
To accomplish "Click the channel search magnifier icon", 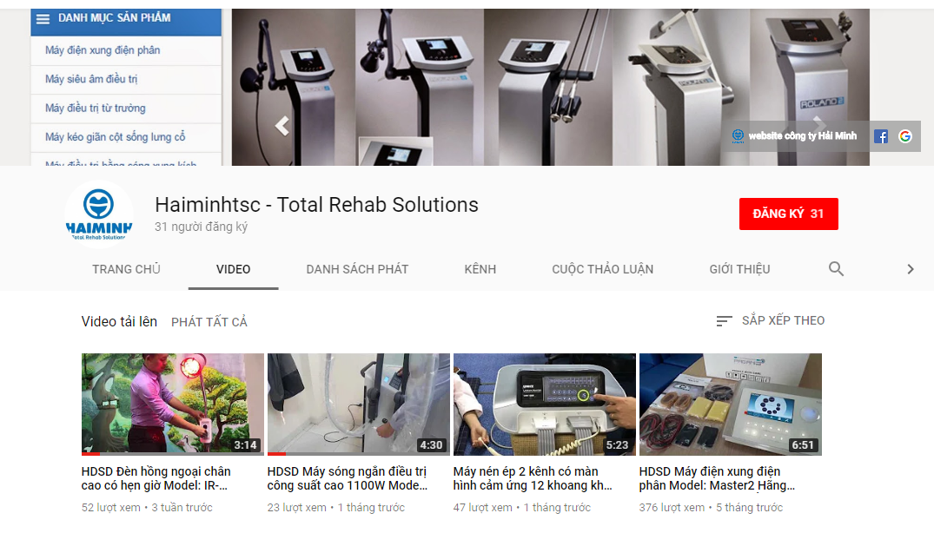I will coord(837,269).
